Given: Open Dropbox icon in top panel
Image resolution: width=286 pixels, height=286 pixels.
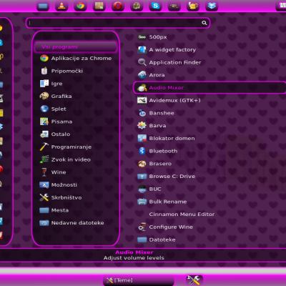Looking at the screenshot, I should coord(212,6).
